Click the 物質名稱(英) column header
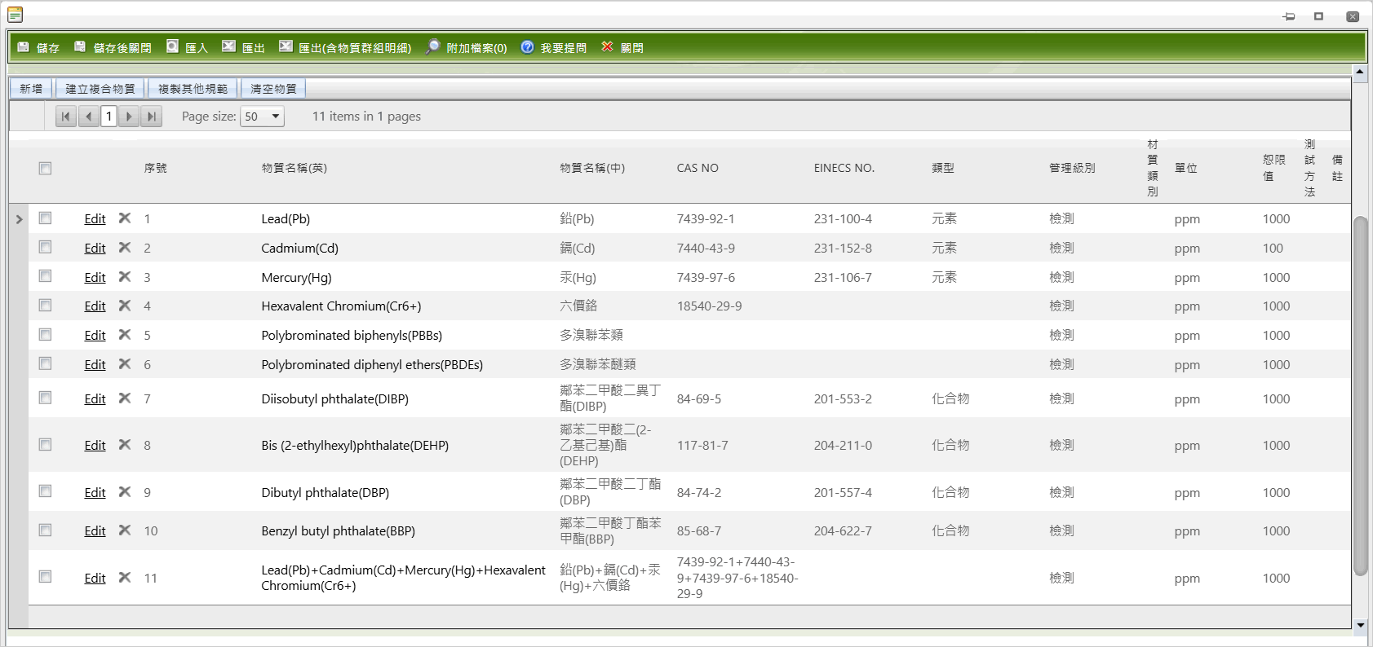Viewport: 1373px width, 647px height. 294,168
